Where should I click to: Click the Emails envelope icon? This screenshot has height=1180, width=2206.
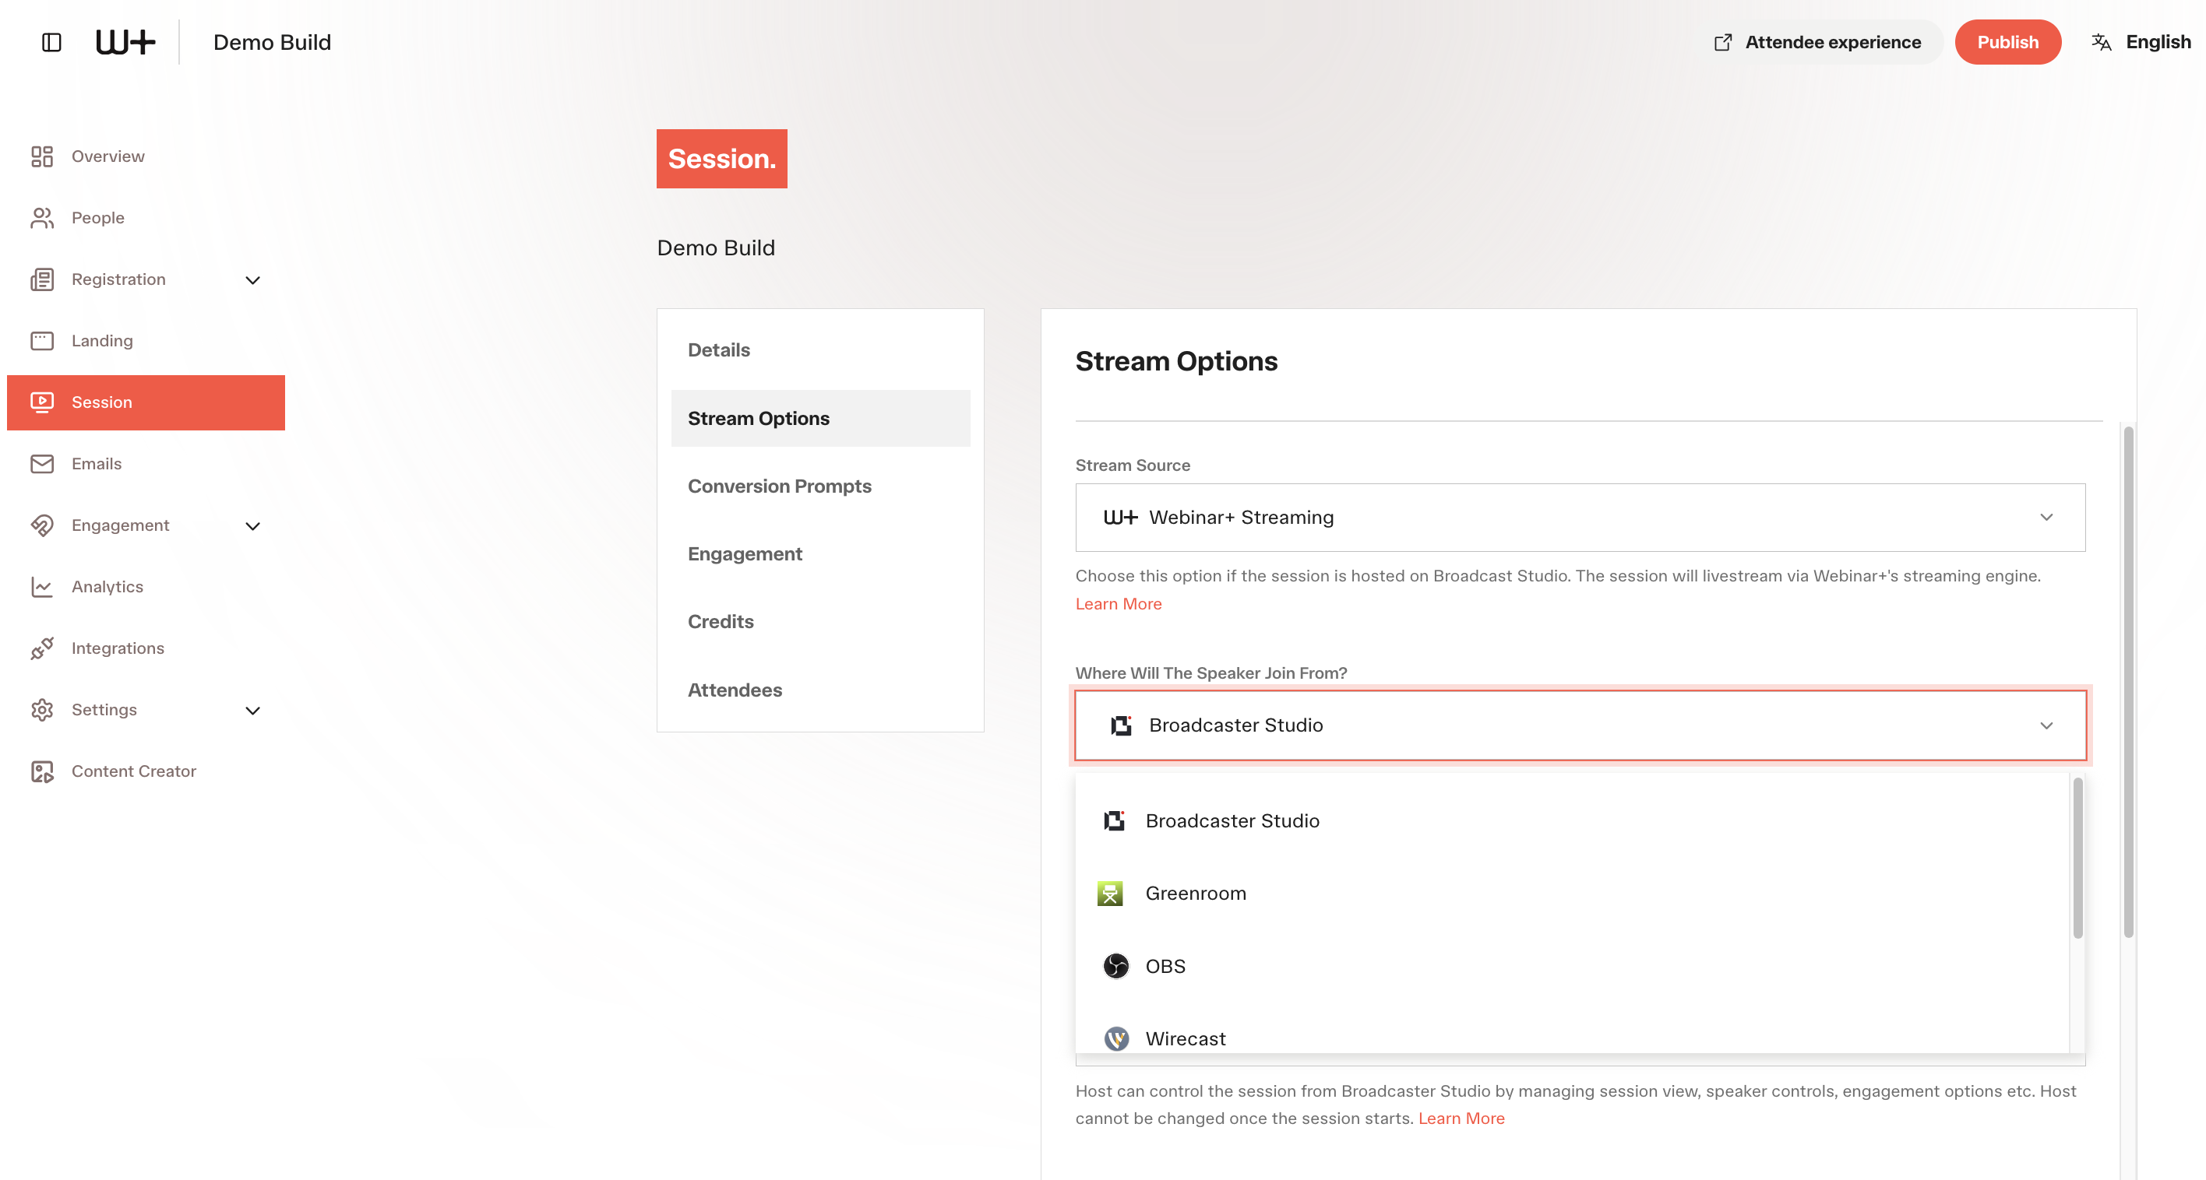pyautogui.click(x=42, y=464)
